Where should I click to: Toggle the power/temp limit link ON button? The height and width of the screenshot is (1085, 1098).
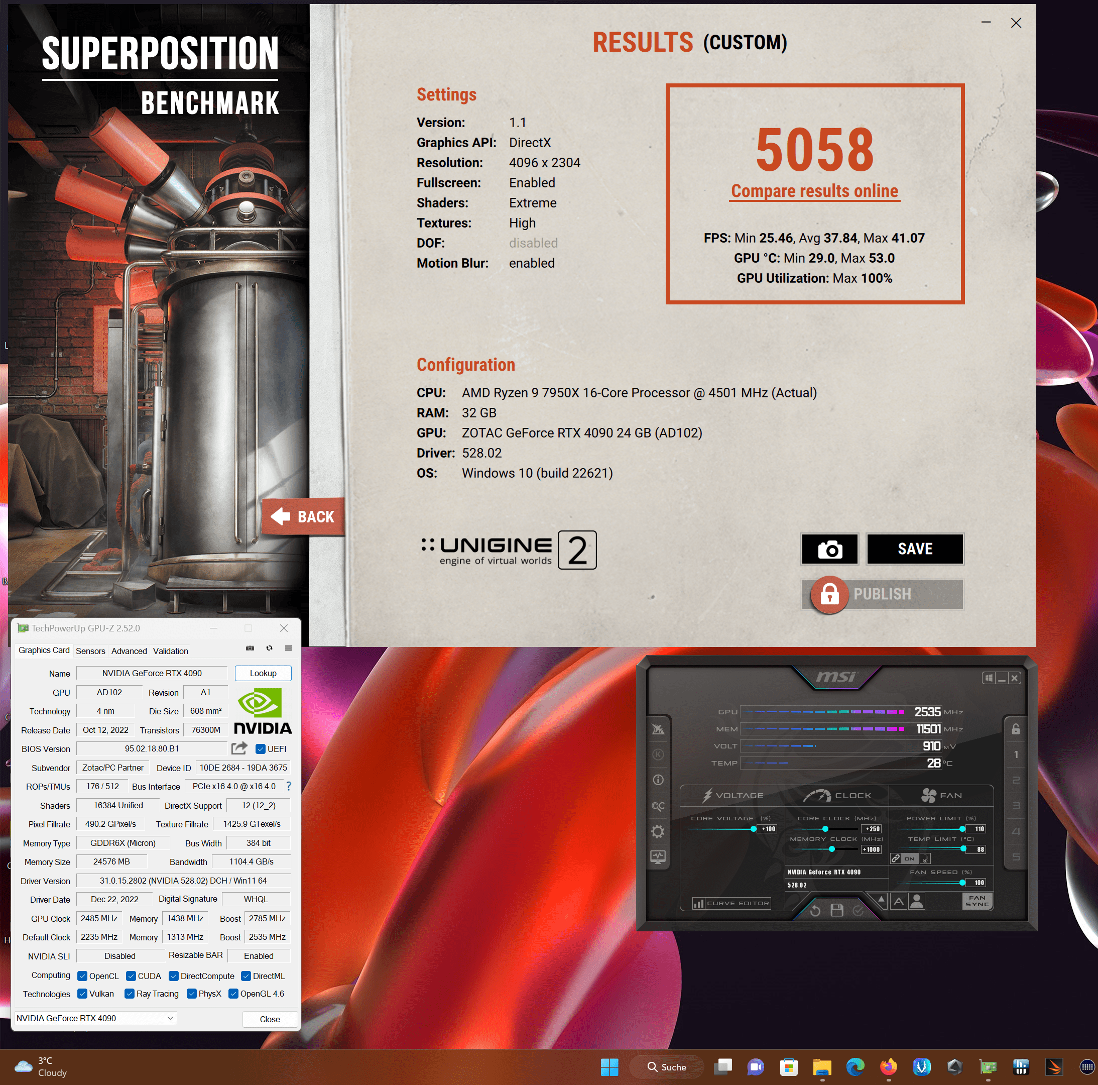(x=904, y=858)
